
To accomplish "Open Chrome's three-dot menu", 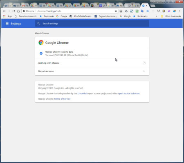I will click(180, 11).
